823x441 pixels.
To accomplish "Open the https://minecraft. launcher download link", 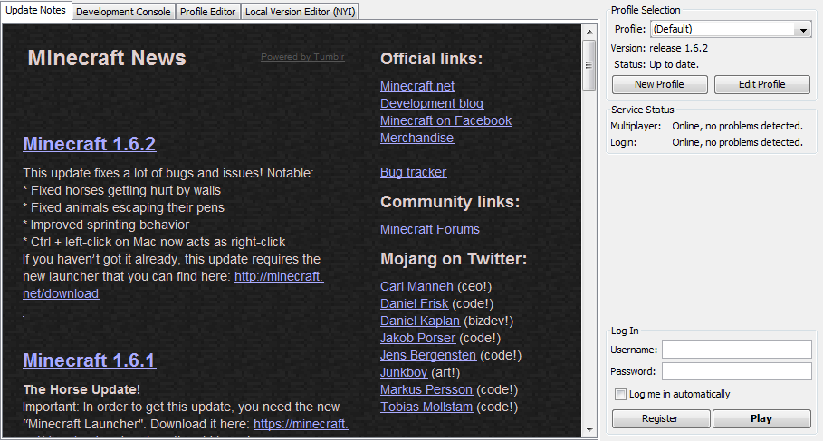I will click(301, 424).
